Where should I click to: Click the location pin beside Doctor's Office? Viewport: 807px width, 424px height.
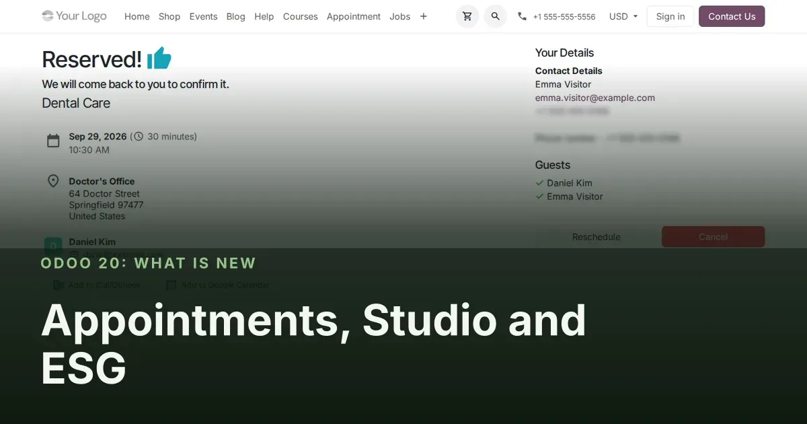[53, 181]
